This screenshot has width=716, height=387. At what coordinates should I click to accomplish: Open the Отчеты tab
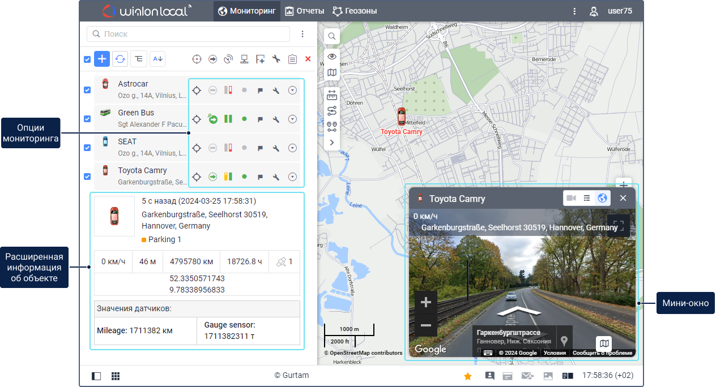(x=305, y=11)
